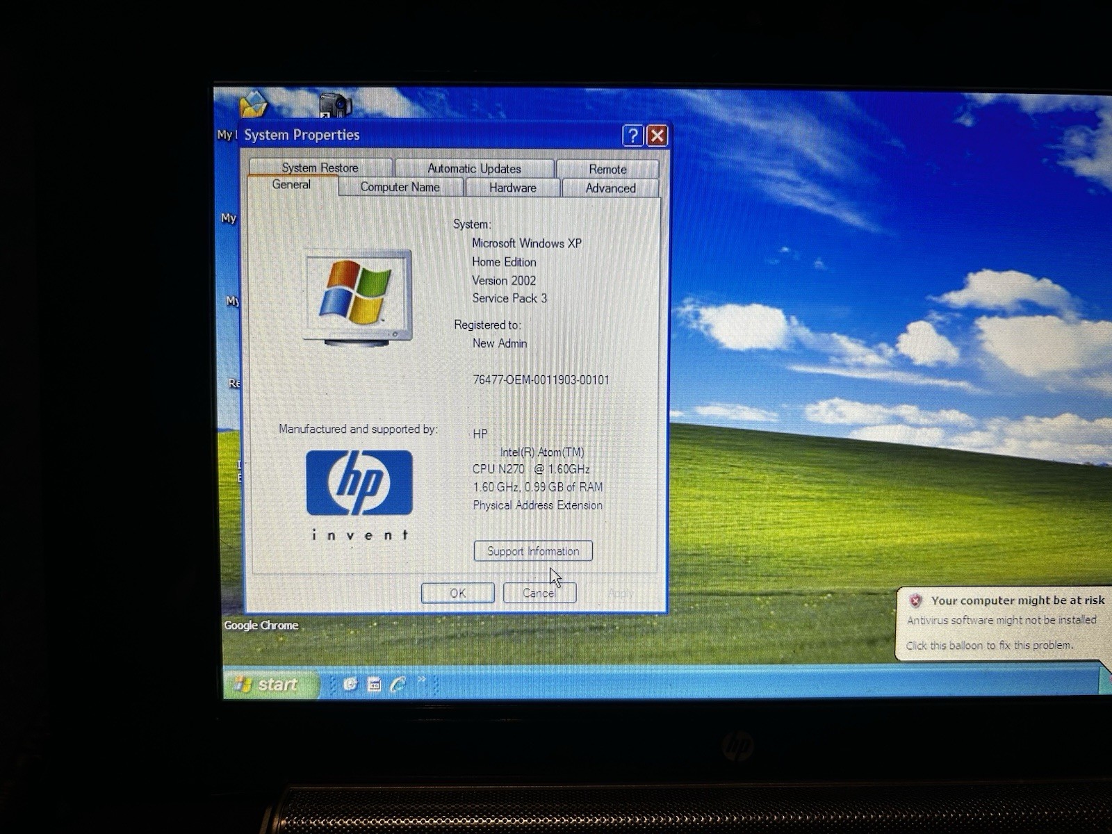
Task: Go to the Advanced tab
Action: click(610, 188)
